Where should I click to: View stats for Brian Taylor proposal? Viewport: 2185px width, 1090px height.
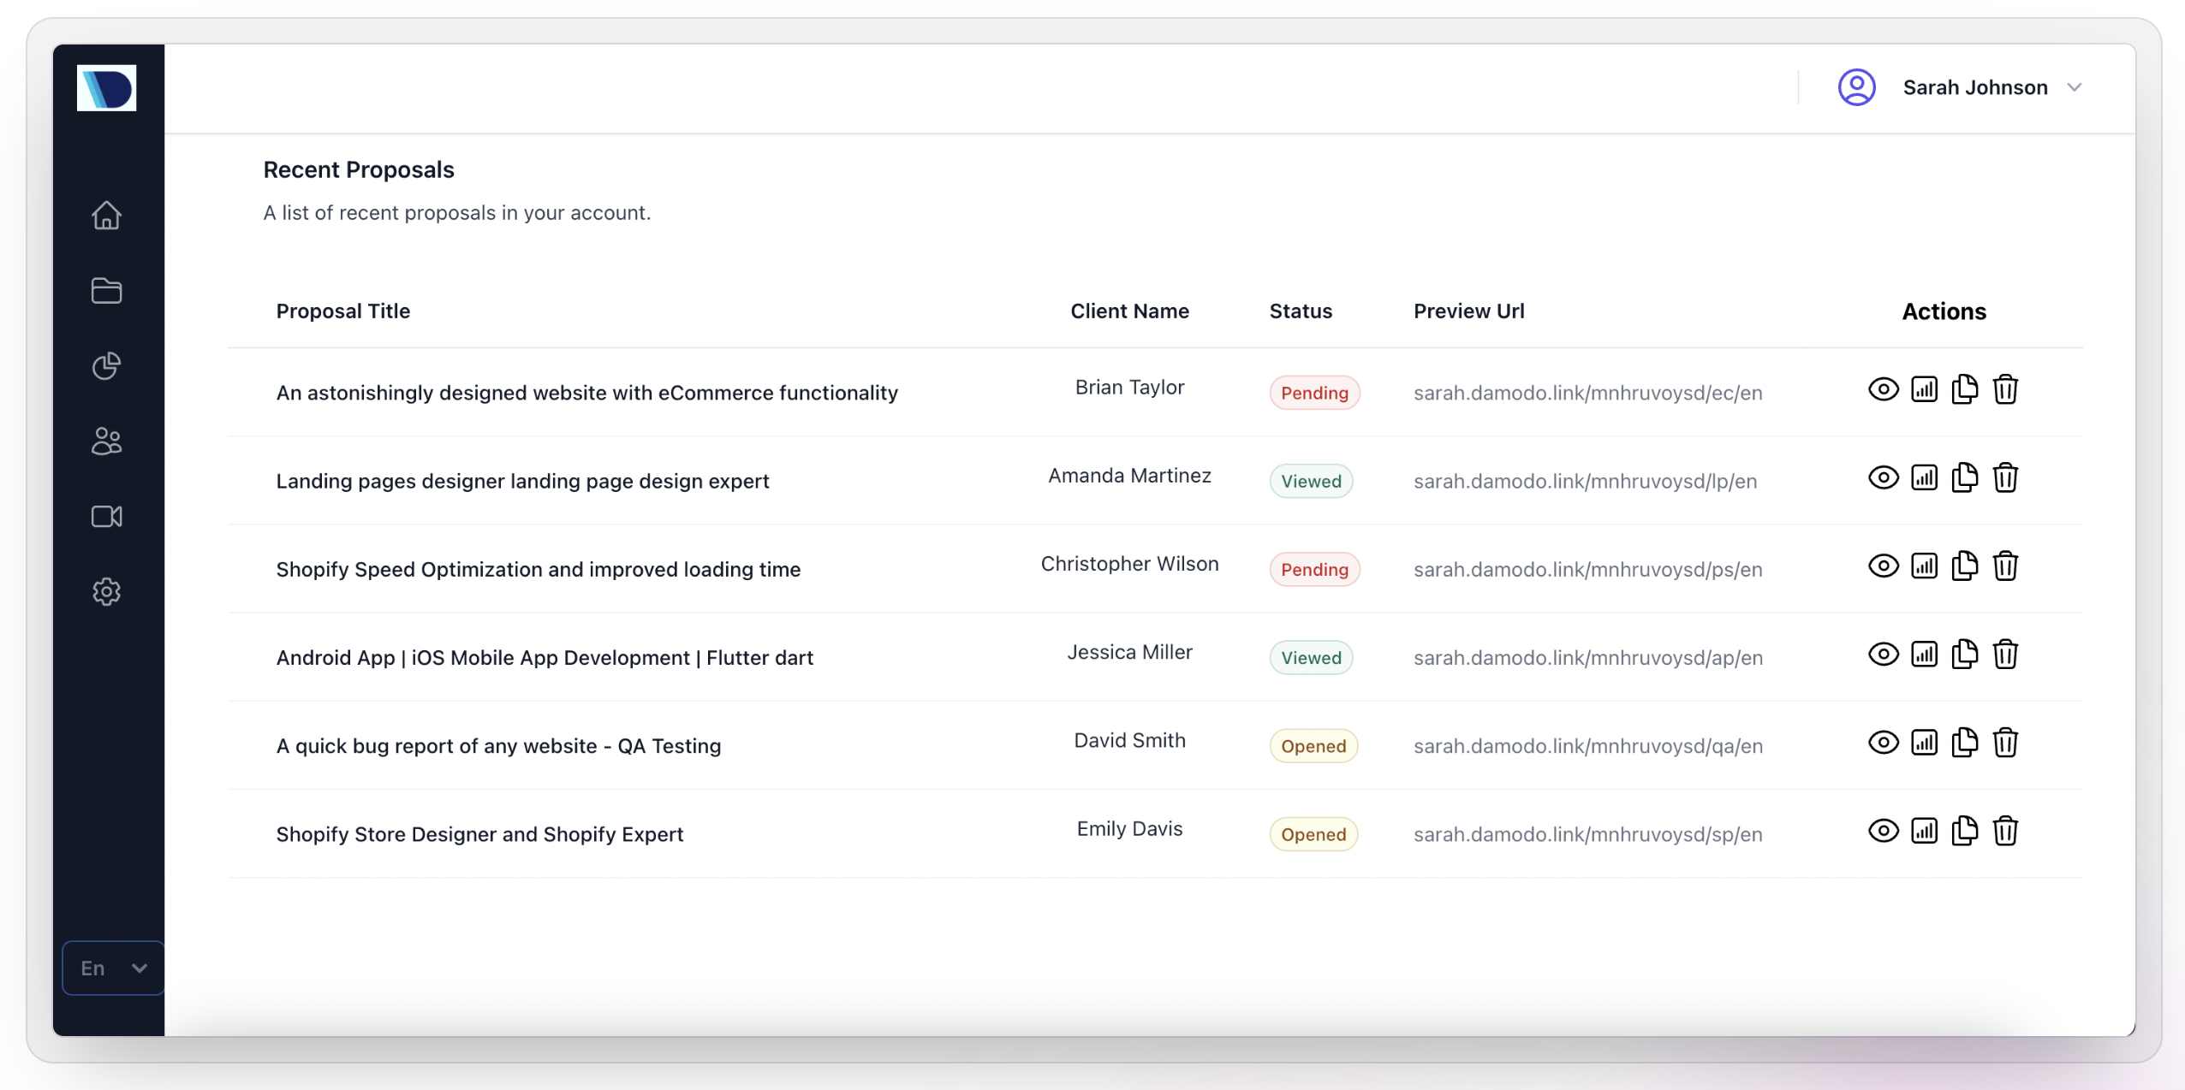(x=1924, y=389)
